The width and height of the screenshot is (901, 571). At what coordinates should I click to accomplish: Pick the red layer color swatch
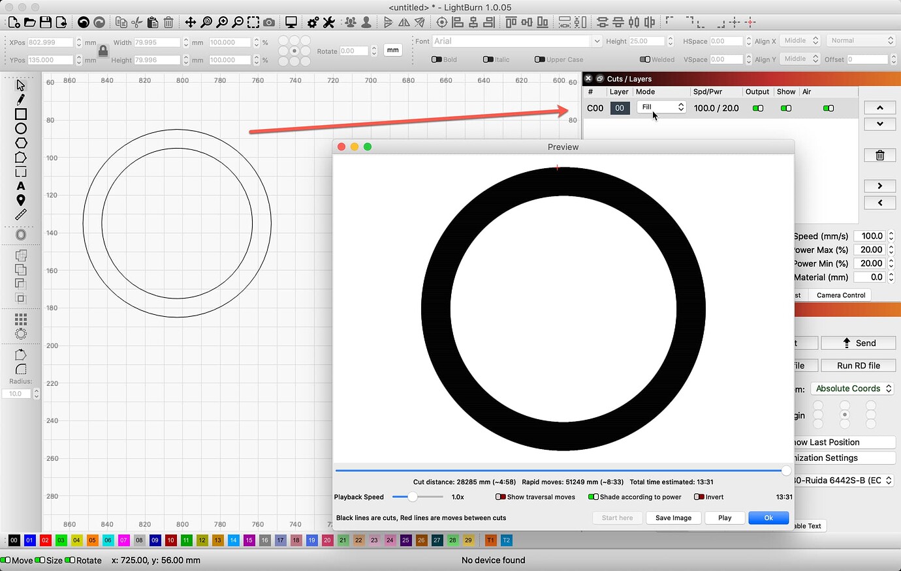click(x=46, y=540)
